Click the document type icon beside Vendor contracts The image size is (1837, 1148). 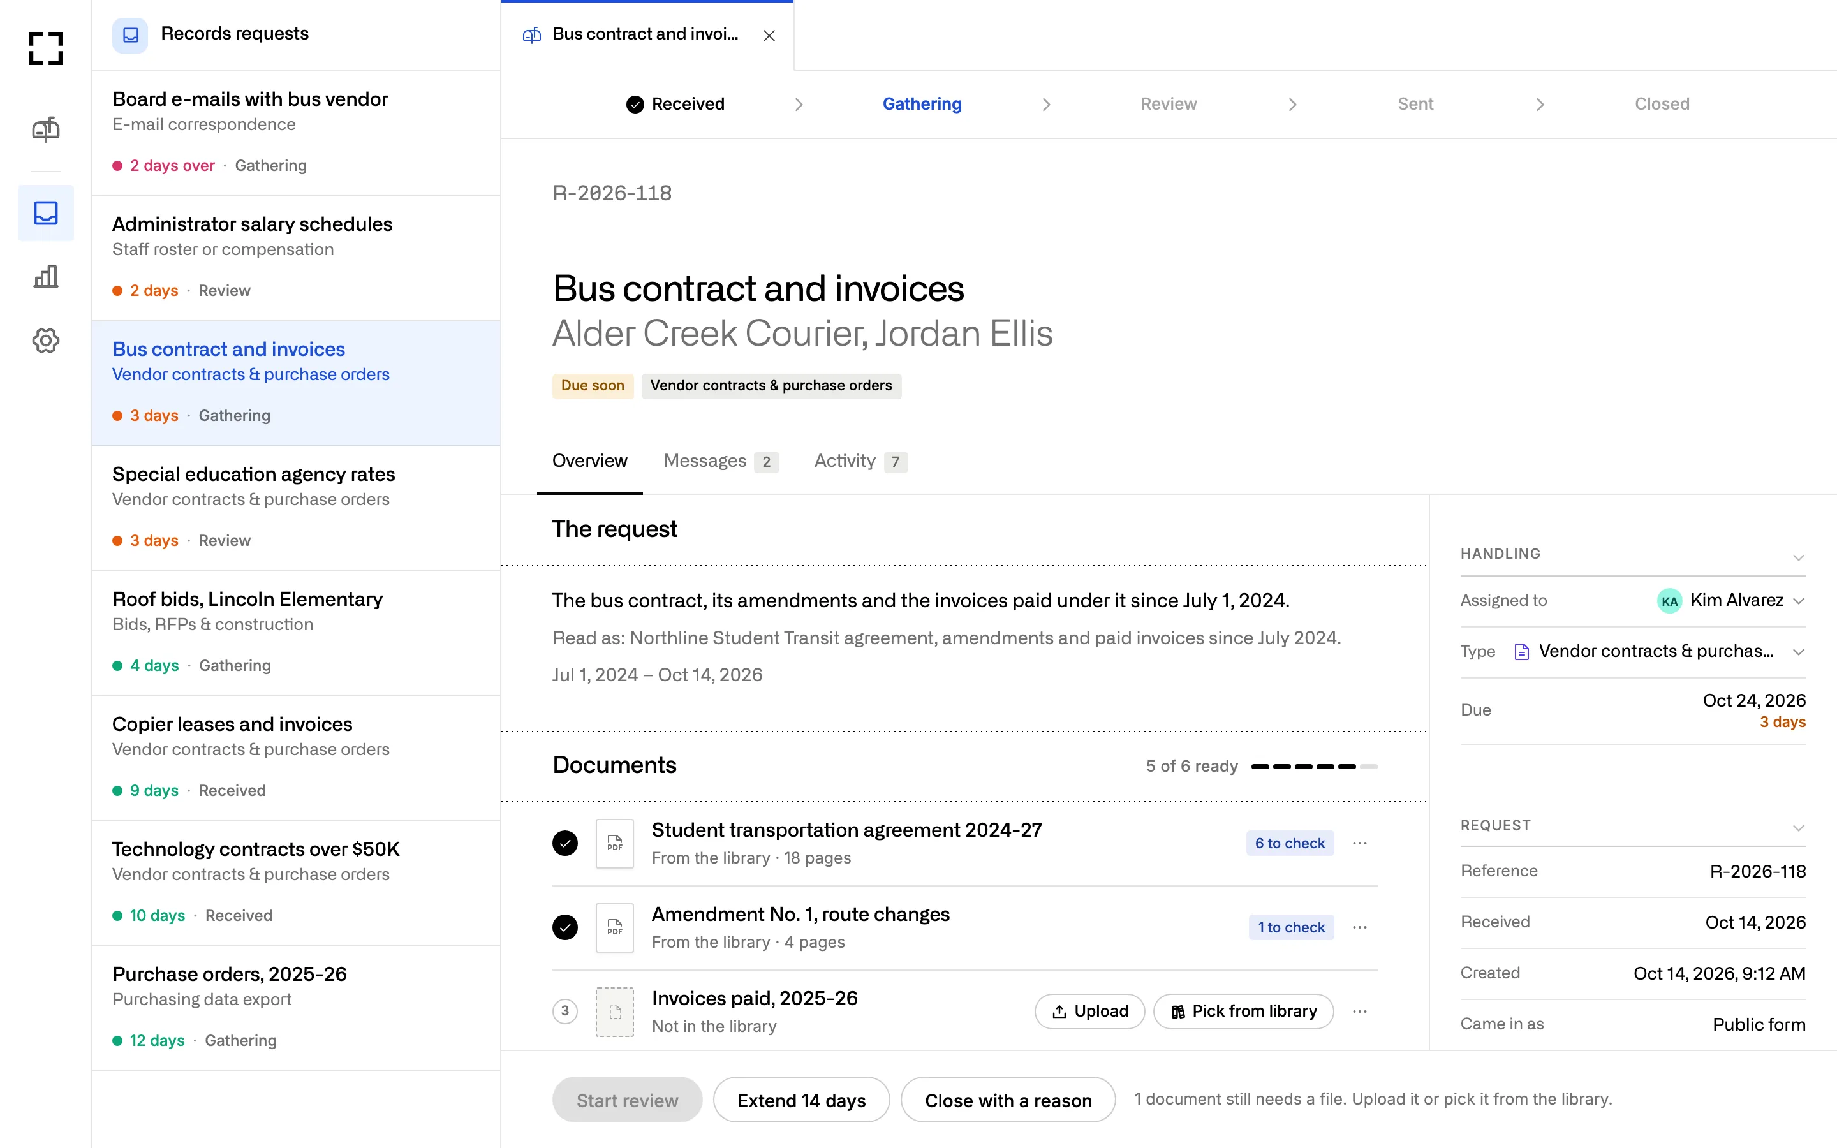(x=1521, y=651)
